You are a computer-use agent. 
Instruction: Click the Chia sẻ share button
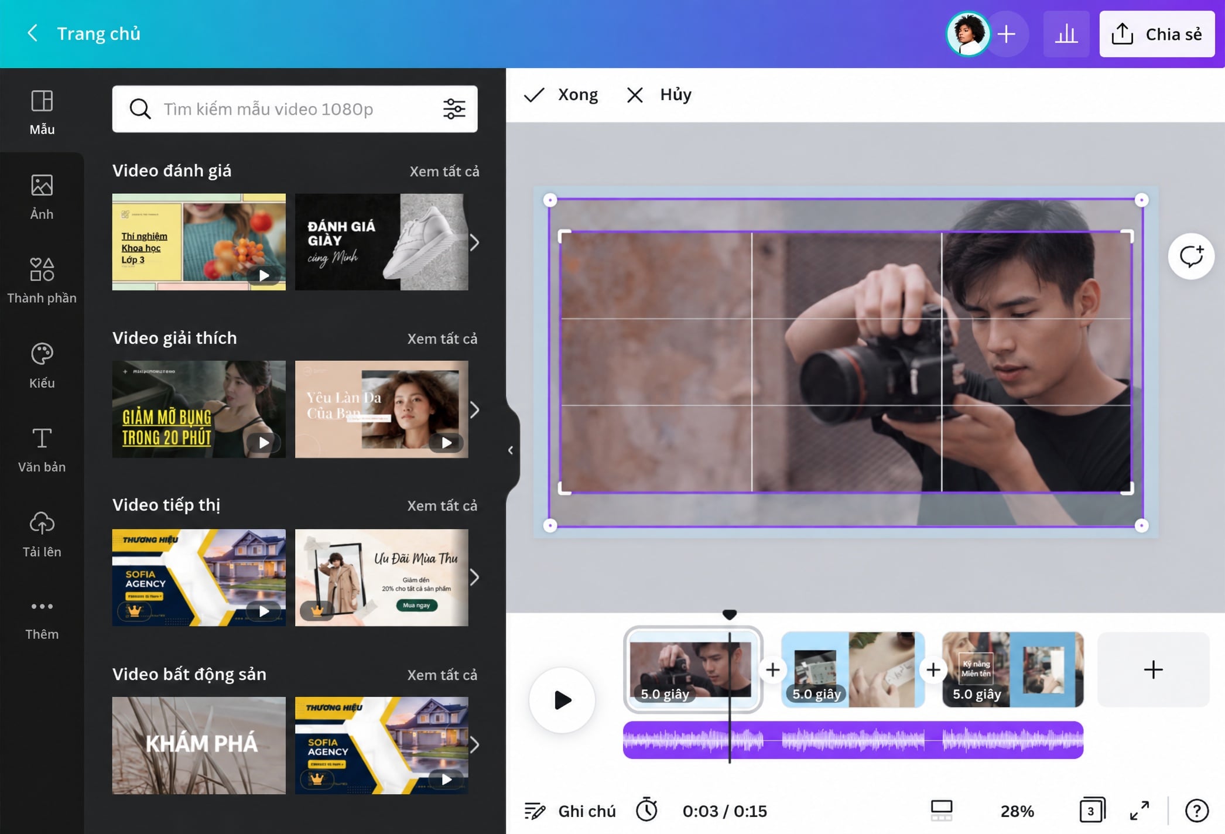point(1157,34)
